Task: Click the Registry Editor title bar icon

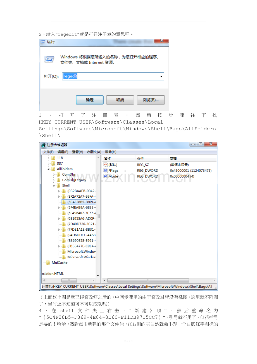Action: pos(43,145)
